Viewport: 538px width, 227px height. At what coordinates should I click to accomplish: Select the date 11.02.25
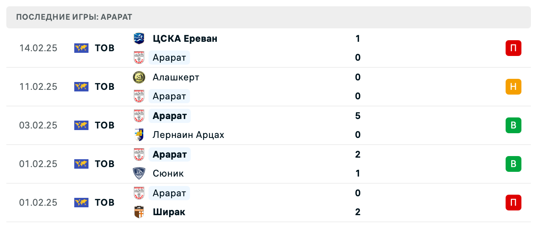coord(38,87)
